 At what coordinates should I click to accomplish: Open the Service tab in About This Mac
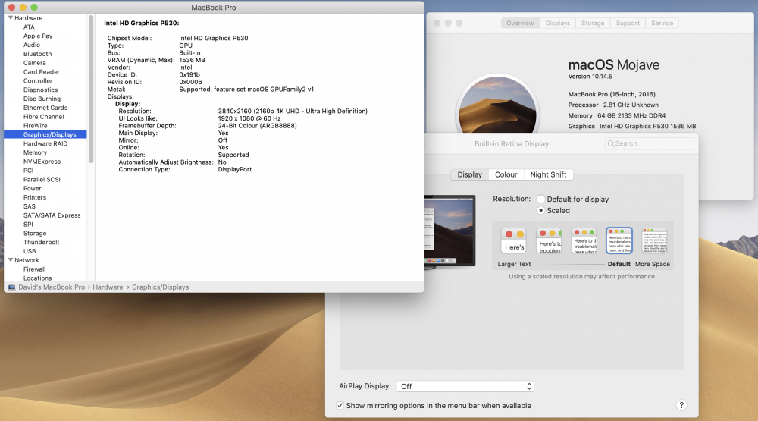[x=662, y=23]
